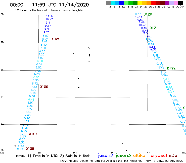Click wave height value 8.72
This screenshot has width=186, height=163.
[45, 39]
